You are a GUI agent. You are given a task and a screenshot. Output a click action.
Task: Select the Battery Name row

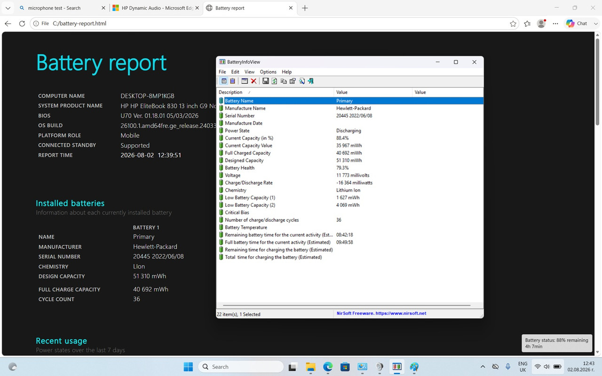350,101
